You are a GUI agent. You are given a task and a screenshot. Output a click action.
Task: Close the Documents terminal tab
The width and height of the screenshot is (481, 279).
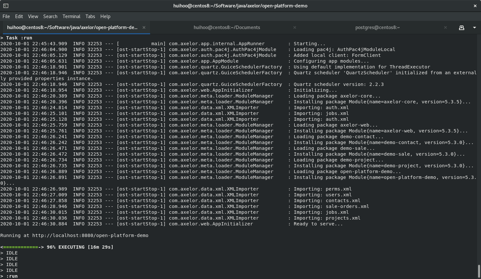click(x=294, y=28)
